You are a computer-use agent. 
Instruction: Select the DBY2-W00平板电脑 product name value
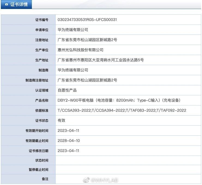coord(119,100)
